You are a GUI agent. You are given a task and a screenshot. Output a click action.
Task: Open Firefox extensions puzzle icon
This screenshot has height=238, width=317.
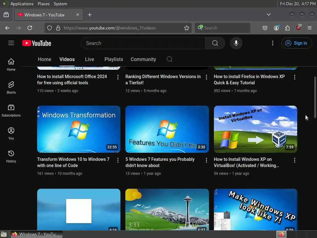click(x=287, y=28)
